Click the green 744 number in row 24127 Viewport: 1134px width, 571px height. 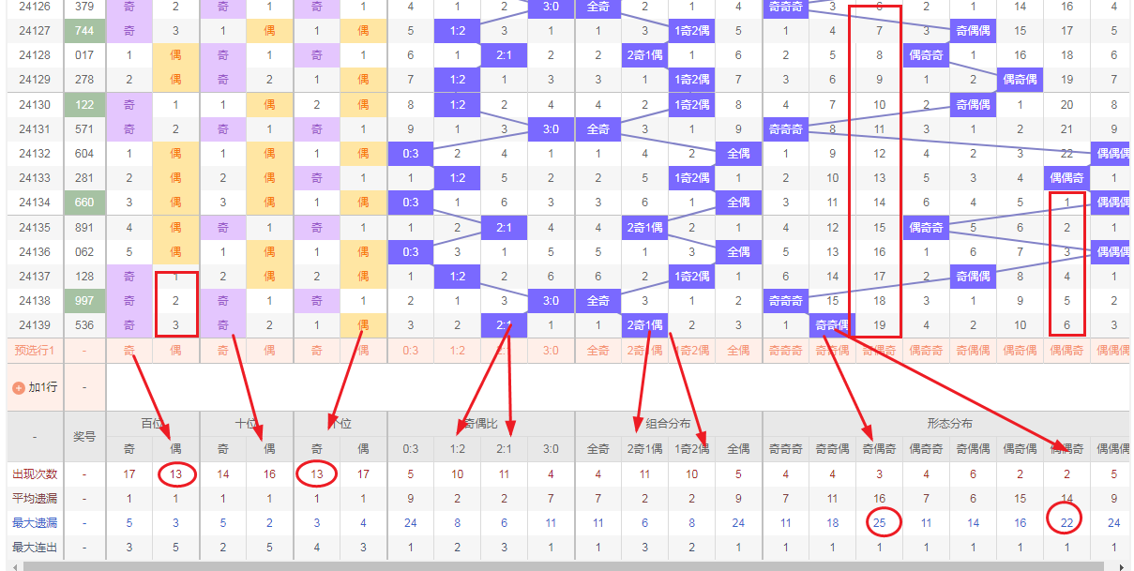click(x=84, y=30)
